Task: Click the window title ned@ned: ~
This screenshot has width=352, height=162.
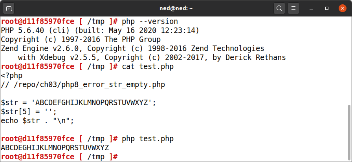Action: coord(176,9)
